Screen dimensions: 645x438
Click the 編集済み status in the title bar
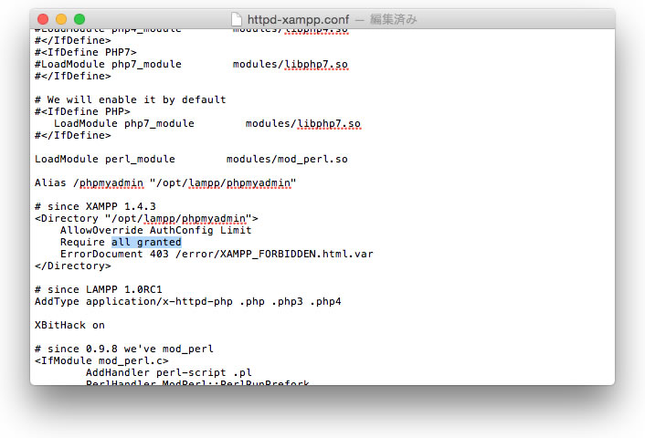(393, 19)
